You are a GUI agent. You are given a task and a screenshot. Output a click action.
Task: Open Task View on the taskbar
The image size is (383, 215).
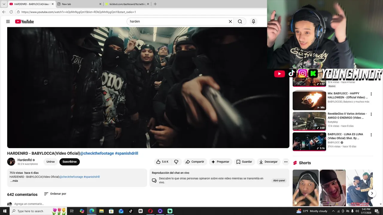click(x=72, y=211)
